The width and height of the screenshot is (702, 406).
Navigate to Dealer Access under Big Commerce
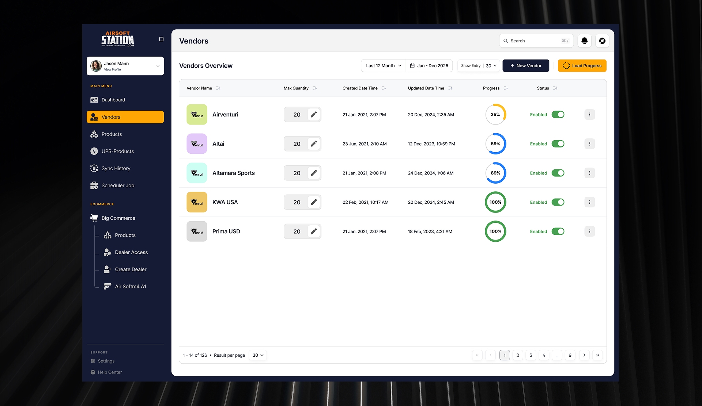(131, 252)
